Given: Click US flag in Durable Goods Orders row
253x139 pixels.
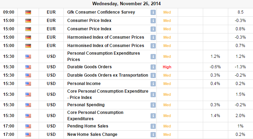Looking at the screenshot, I should (28, 67).
